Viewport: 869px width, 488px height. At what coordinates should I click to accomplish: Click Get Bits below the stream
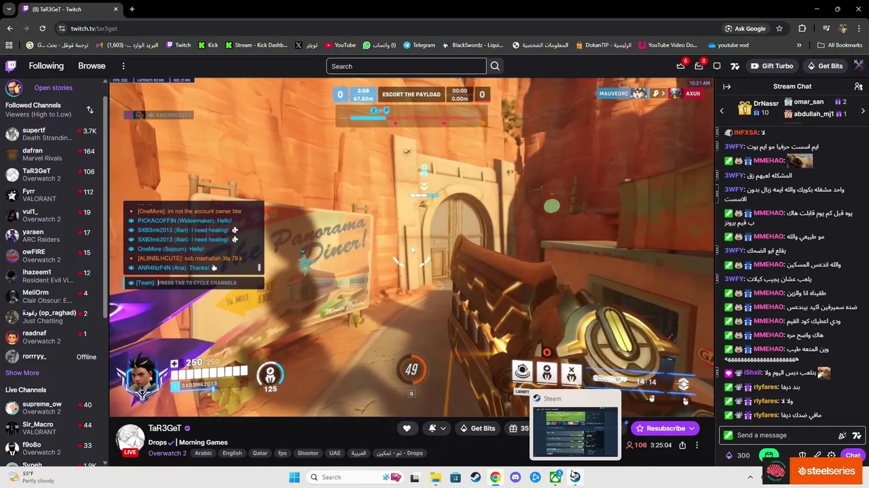click(x=477, y=428)
